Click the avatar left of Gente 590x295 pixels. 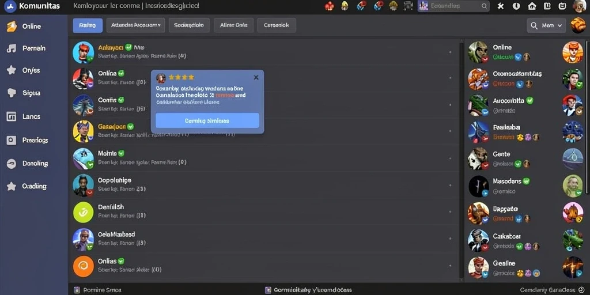pyautogui.click(x=478, y=159)
